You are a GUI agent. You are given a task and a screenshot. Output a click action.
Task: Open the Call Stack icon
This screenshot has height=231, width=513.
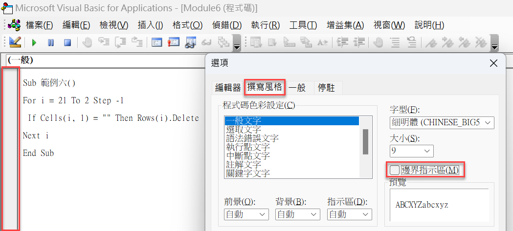[x=223, y=42]
